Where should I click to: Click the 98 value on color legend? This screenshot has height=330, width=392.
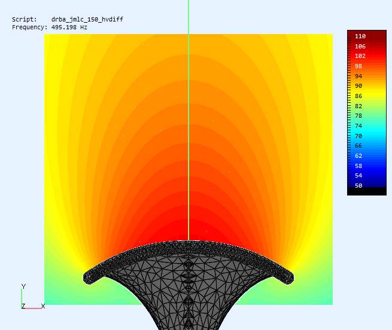(358, 66)
